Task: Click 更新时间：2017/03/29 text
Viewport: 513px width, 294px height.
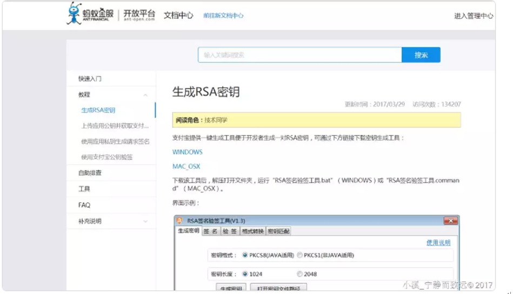Action: click(x=375, y=104)
